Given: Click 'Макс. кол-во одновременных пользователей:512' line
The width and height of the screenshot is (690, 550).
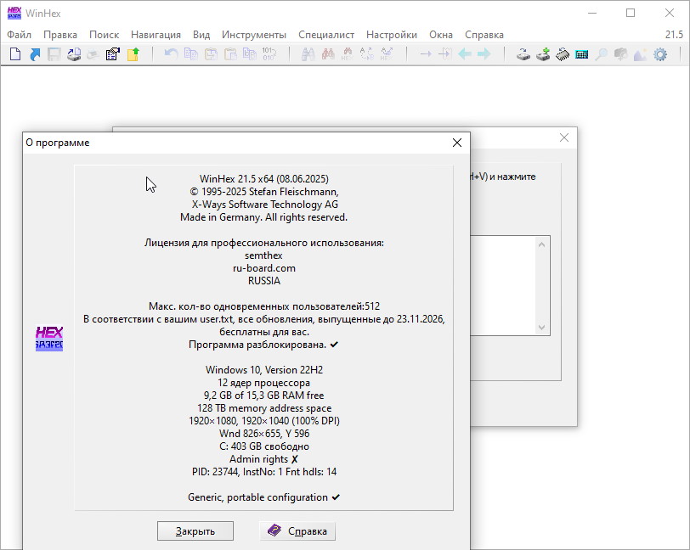Looking at the screenshot, I should coord(264,306).
